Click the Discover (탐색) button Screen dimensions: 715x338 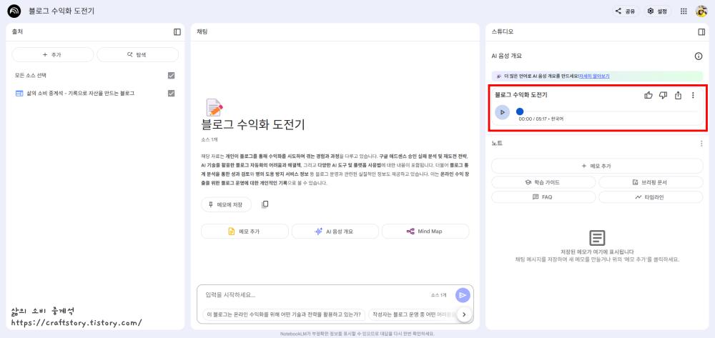coord(138,54)
